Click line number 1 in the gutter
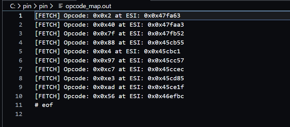 [20, 16]
